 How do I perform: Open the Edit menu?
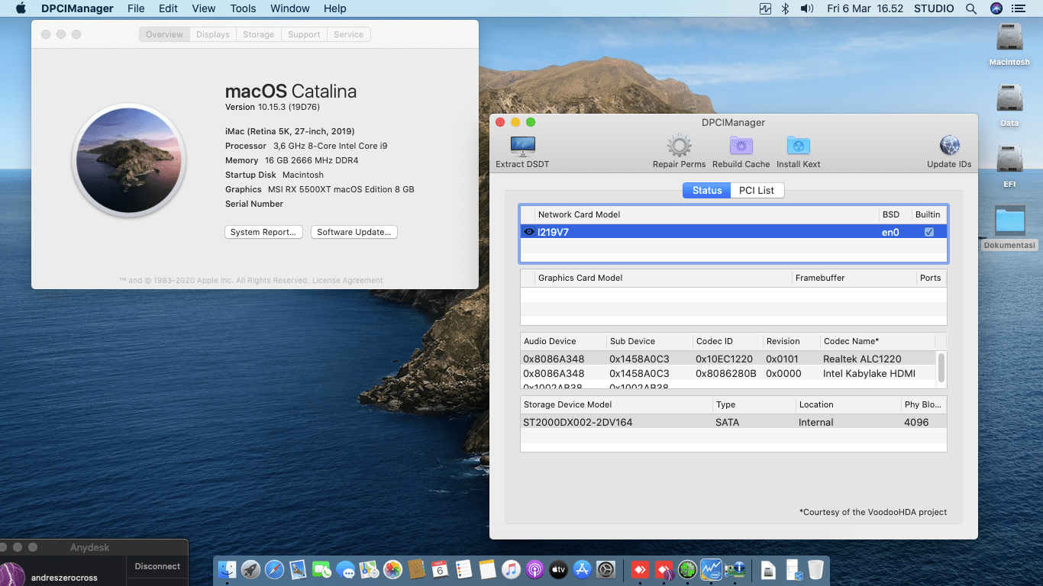[168, 8]
